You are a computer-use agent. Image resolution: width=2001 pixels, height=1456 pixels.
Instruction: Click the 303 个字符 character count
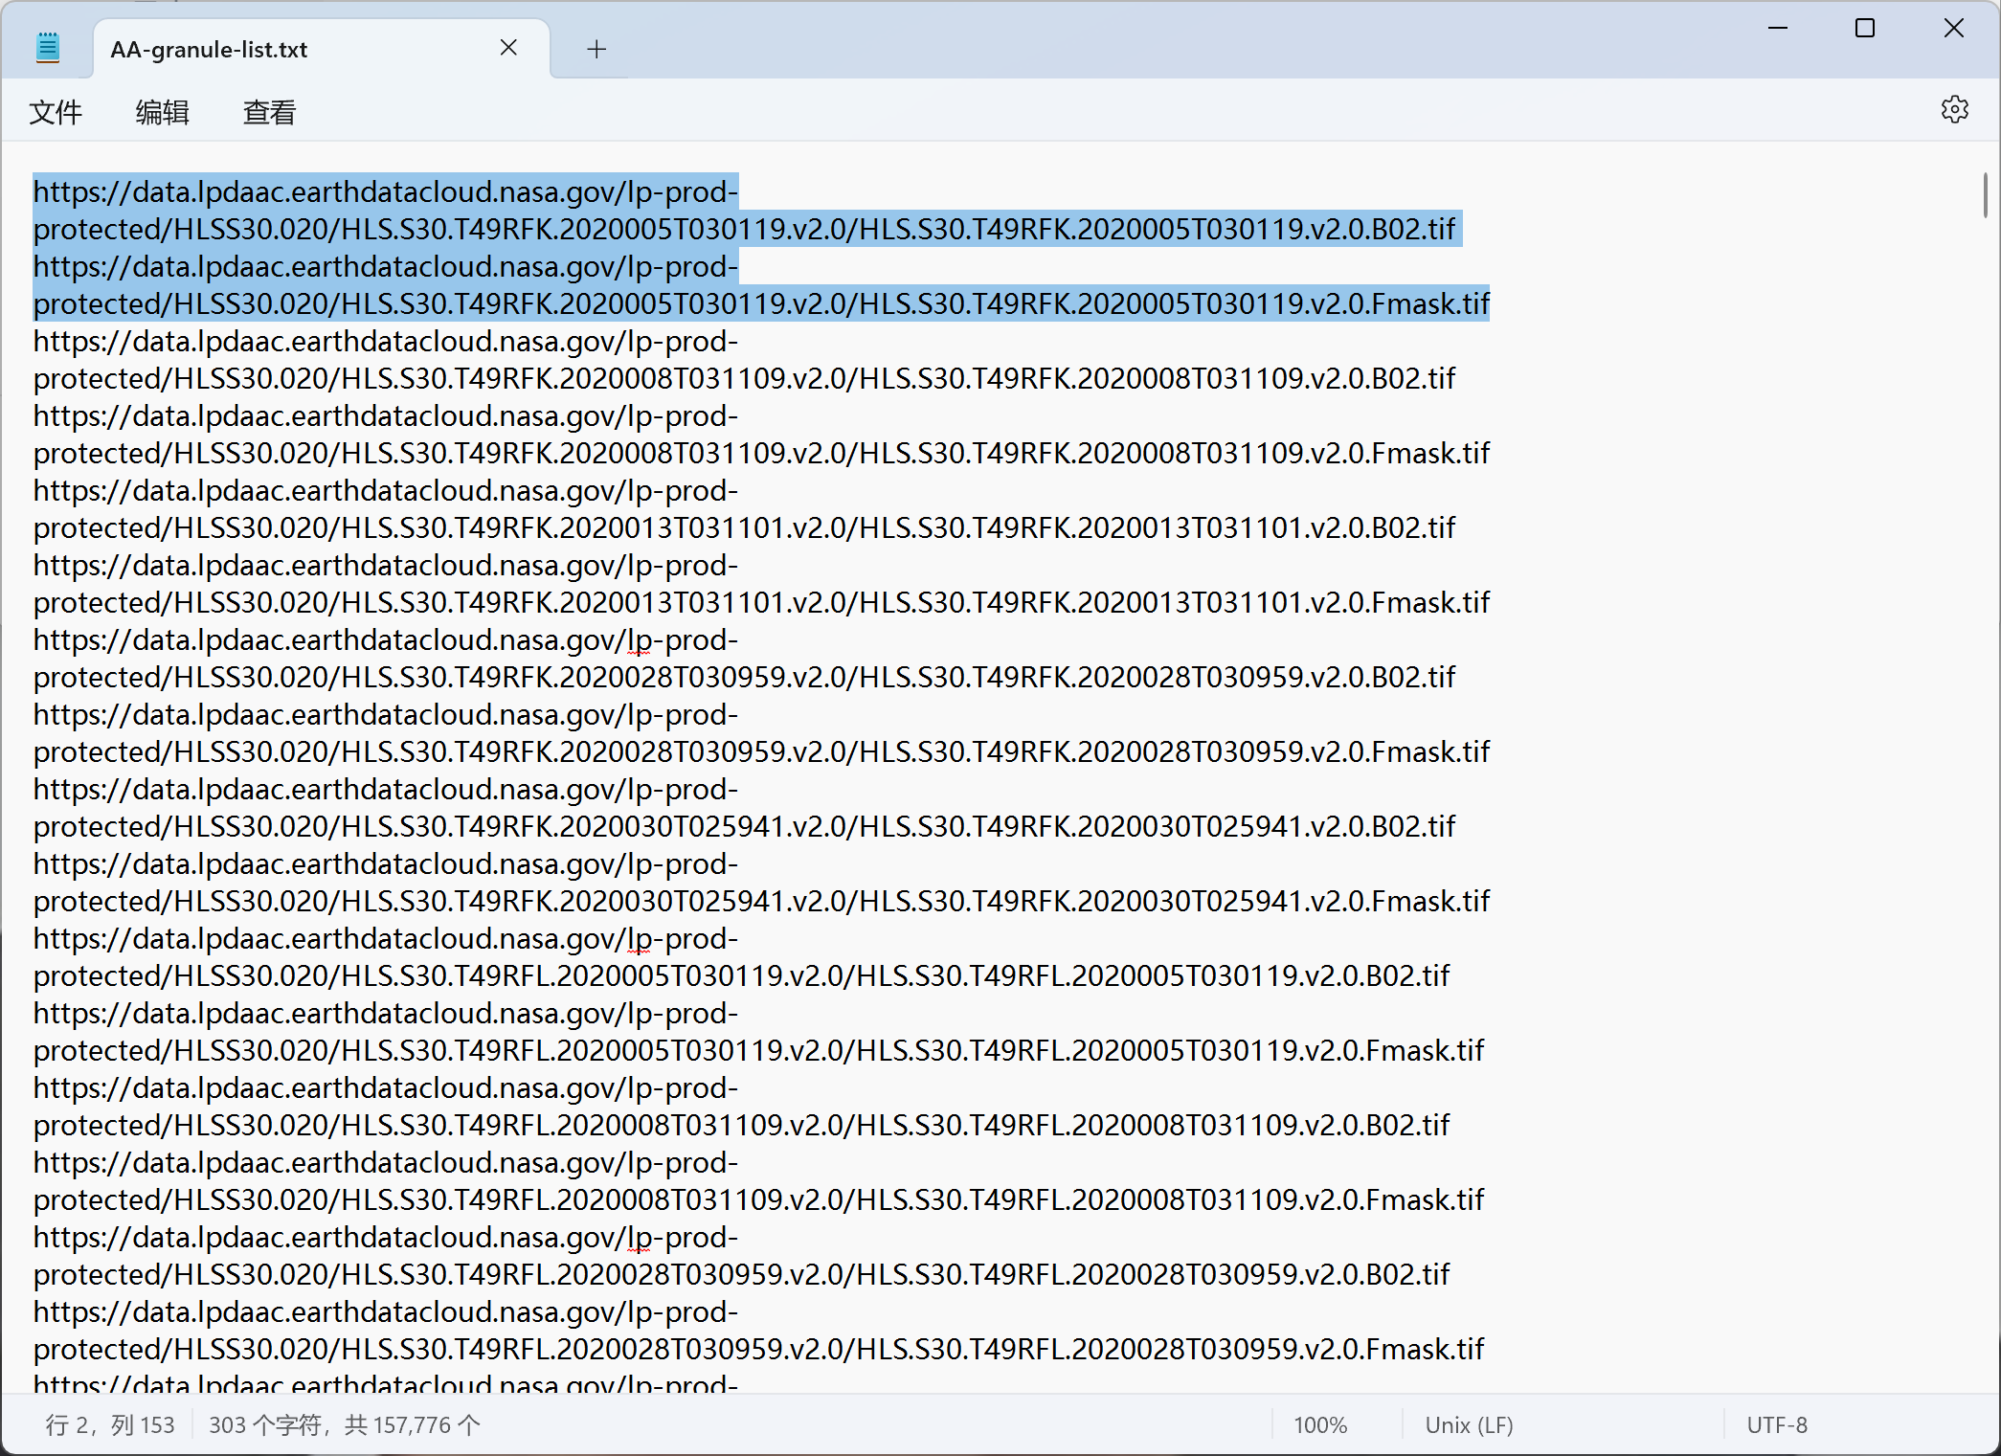[x=345, y=1425]
